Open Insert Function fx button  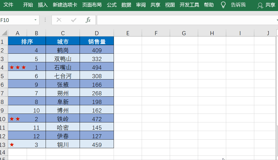click(88, 20)
